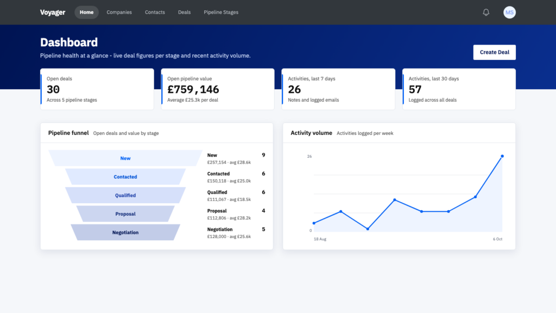Viewport: 556px width, 313px height.
Task: Click the 6 Oct axis label
Action: coord(497,239)
